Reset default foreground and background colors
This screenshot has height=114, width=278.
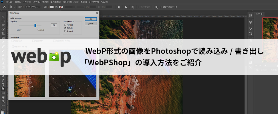(2, 109)
